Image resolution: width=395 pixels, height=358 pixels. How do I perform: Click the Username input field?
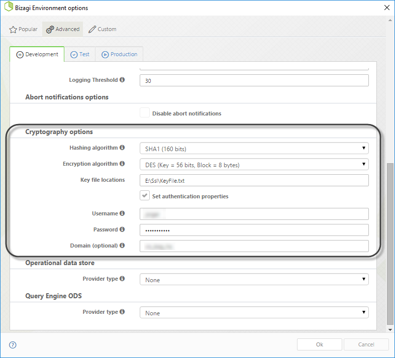[x=254, y=214]
